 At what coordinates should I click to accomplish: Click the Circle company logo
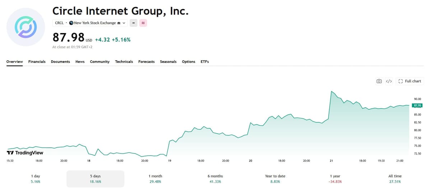pyautogui.click(x=26, y=27)
